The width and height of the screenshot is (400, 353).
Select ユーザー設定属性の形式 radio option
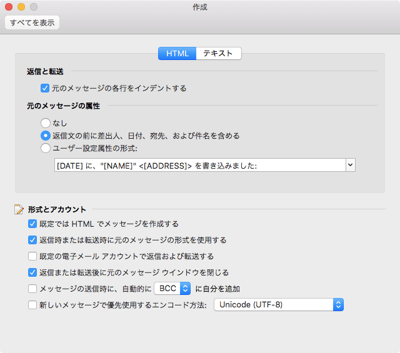pos(46,148)
